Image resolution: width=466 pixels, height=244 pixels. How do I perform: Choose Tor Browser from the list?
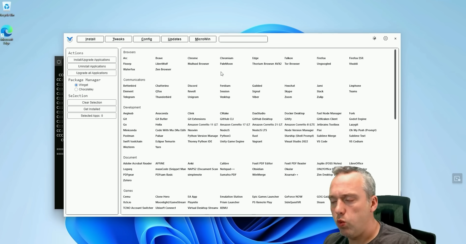click(292, 64)
